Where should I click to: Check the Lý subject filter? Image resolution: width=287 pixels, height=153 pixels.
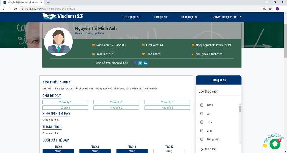(202, 114)
